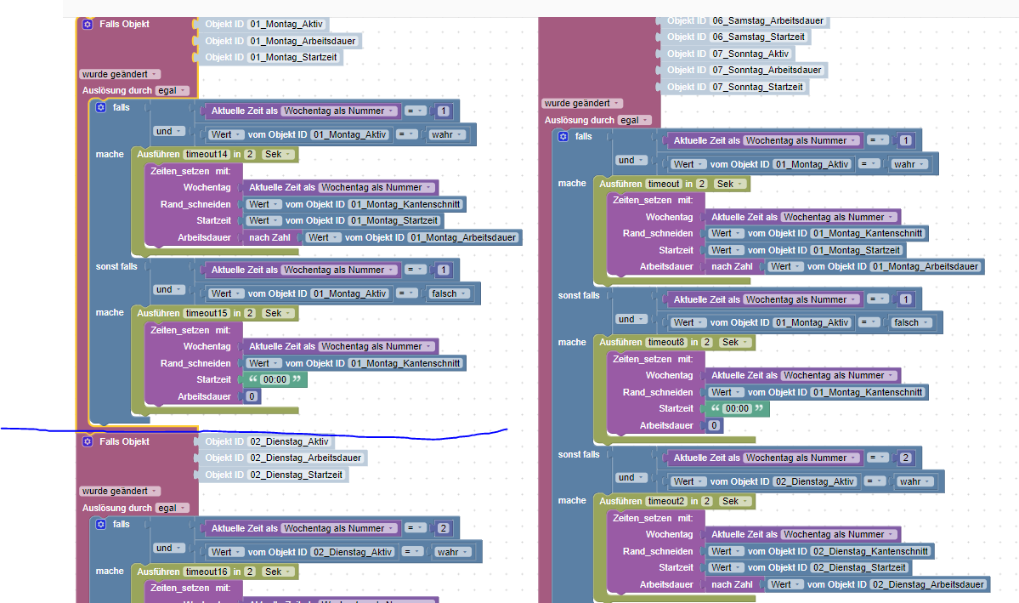Select 02_Dienstag_Startzeit in second Falls Objekt trigger list
The height and width of the screenshot is (603, 1019).
click(x=296, y=475)
